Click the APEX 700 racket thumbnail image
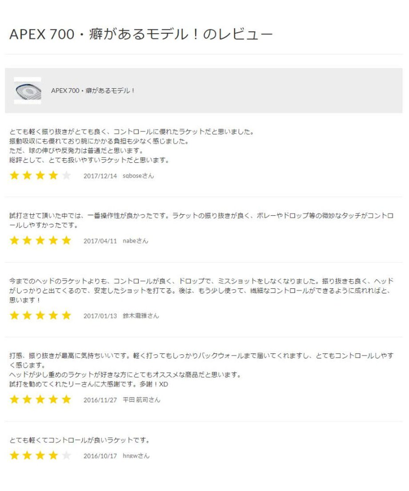The image size is (409, 491). click(28, 90)
